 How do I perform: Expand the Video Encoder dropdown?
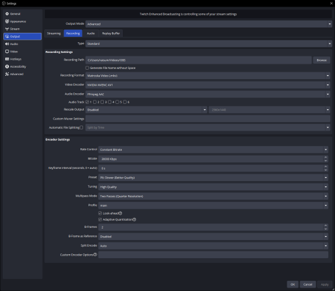208,85
